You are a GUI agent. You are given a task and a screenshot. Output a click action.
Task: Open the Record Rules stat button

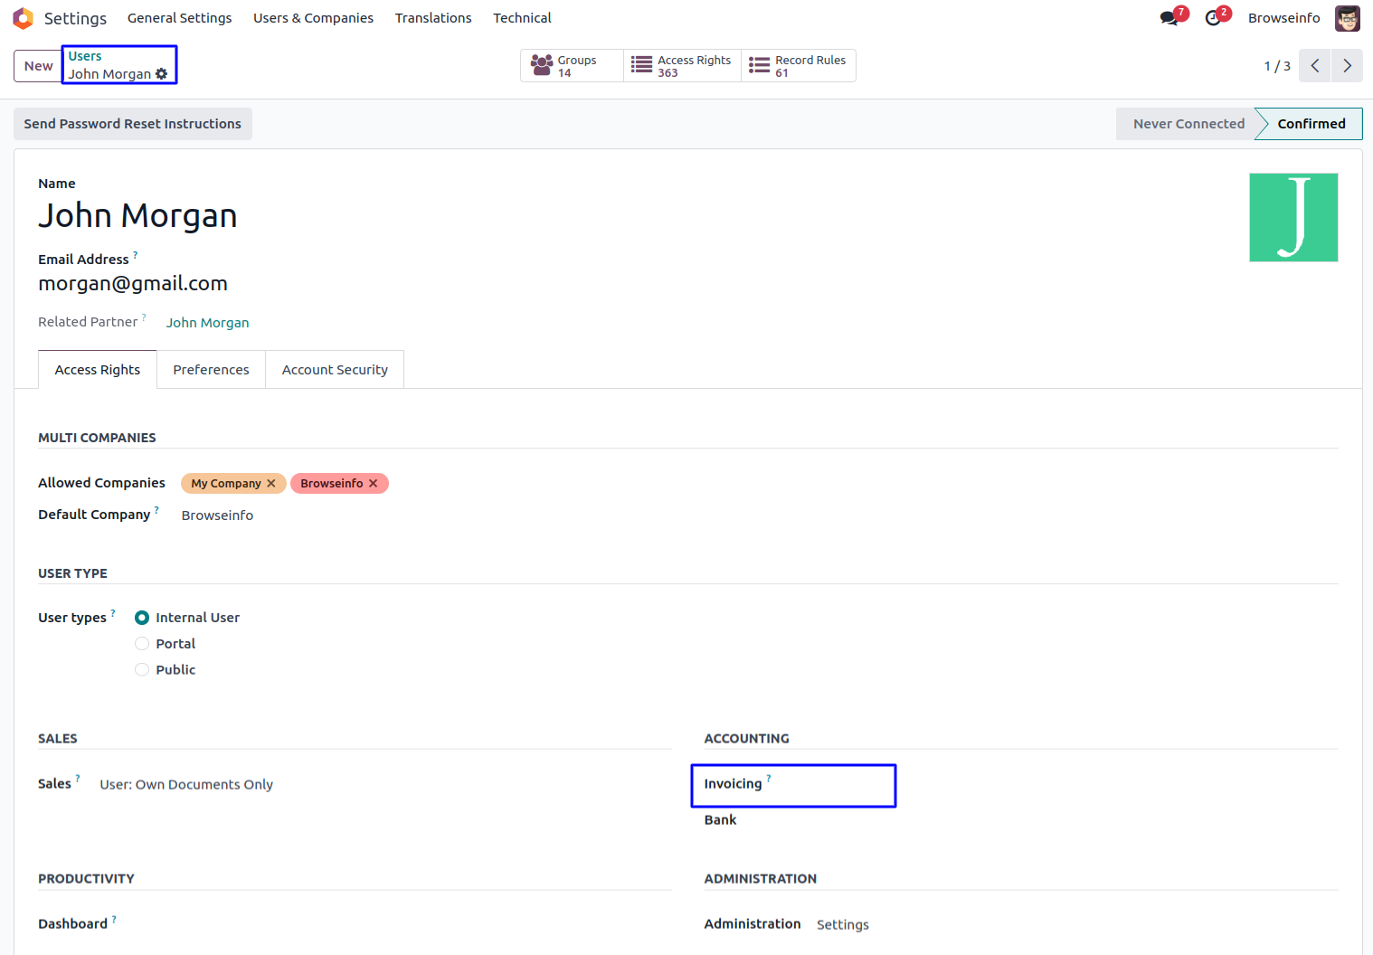pos(798,66)
